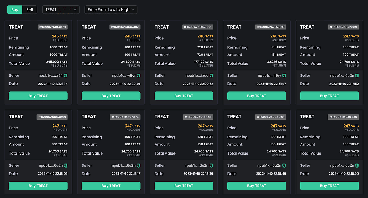368x198 pixels.
Task: Copy seller address npub1u...n9ry
Action: point(284,76)
